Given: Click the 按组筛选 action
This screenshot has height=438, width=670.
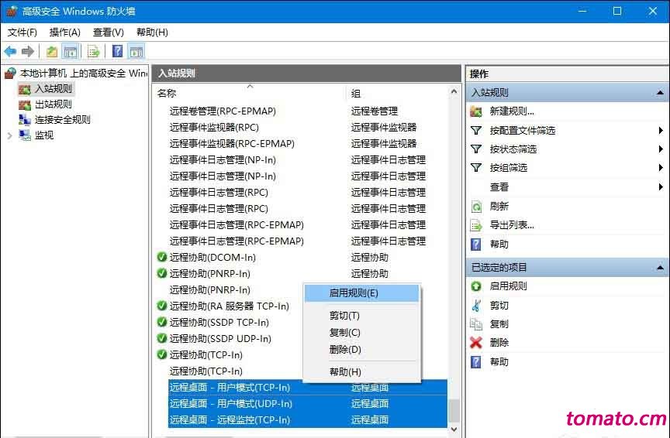Looking at the screenshot, I should [509, 168].
